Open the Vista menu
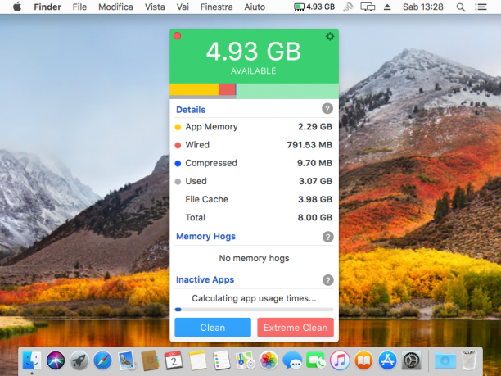501x376 pixels. pos(155,7)
